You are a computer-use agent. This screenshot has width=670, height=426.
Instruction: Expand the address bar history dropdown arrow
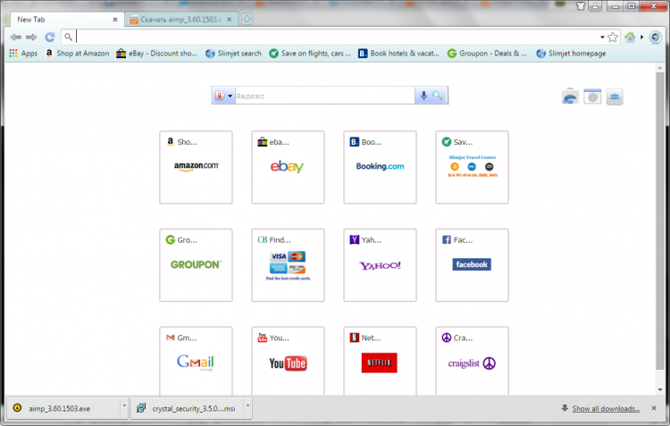pos(602,38)
